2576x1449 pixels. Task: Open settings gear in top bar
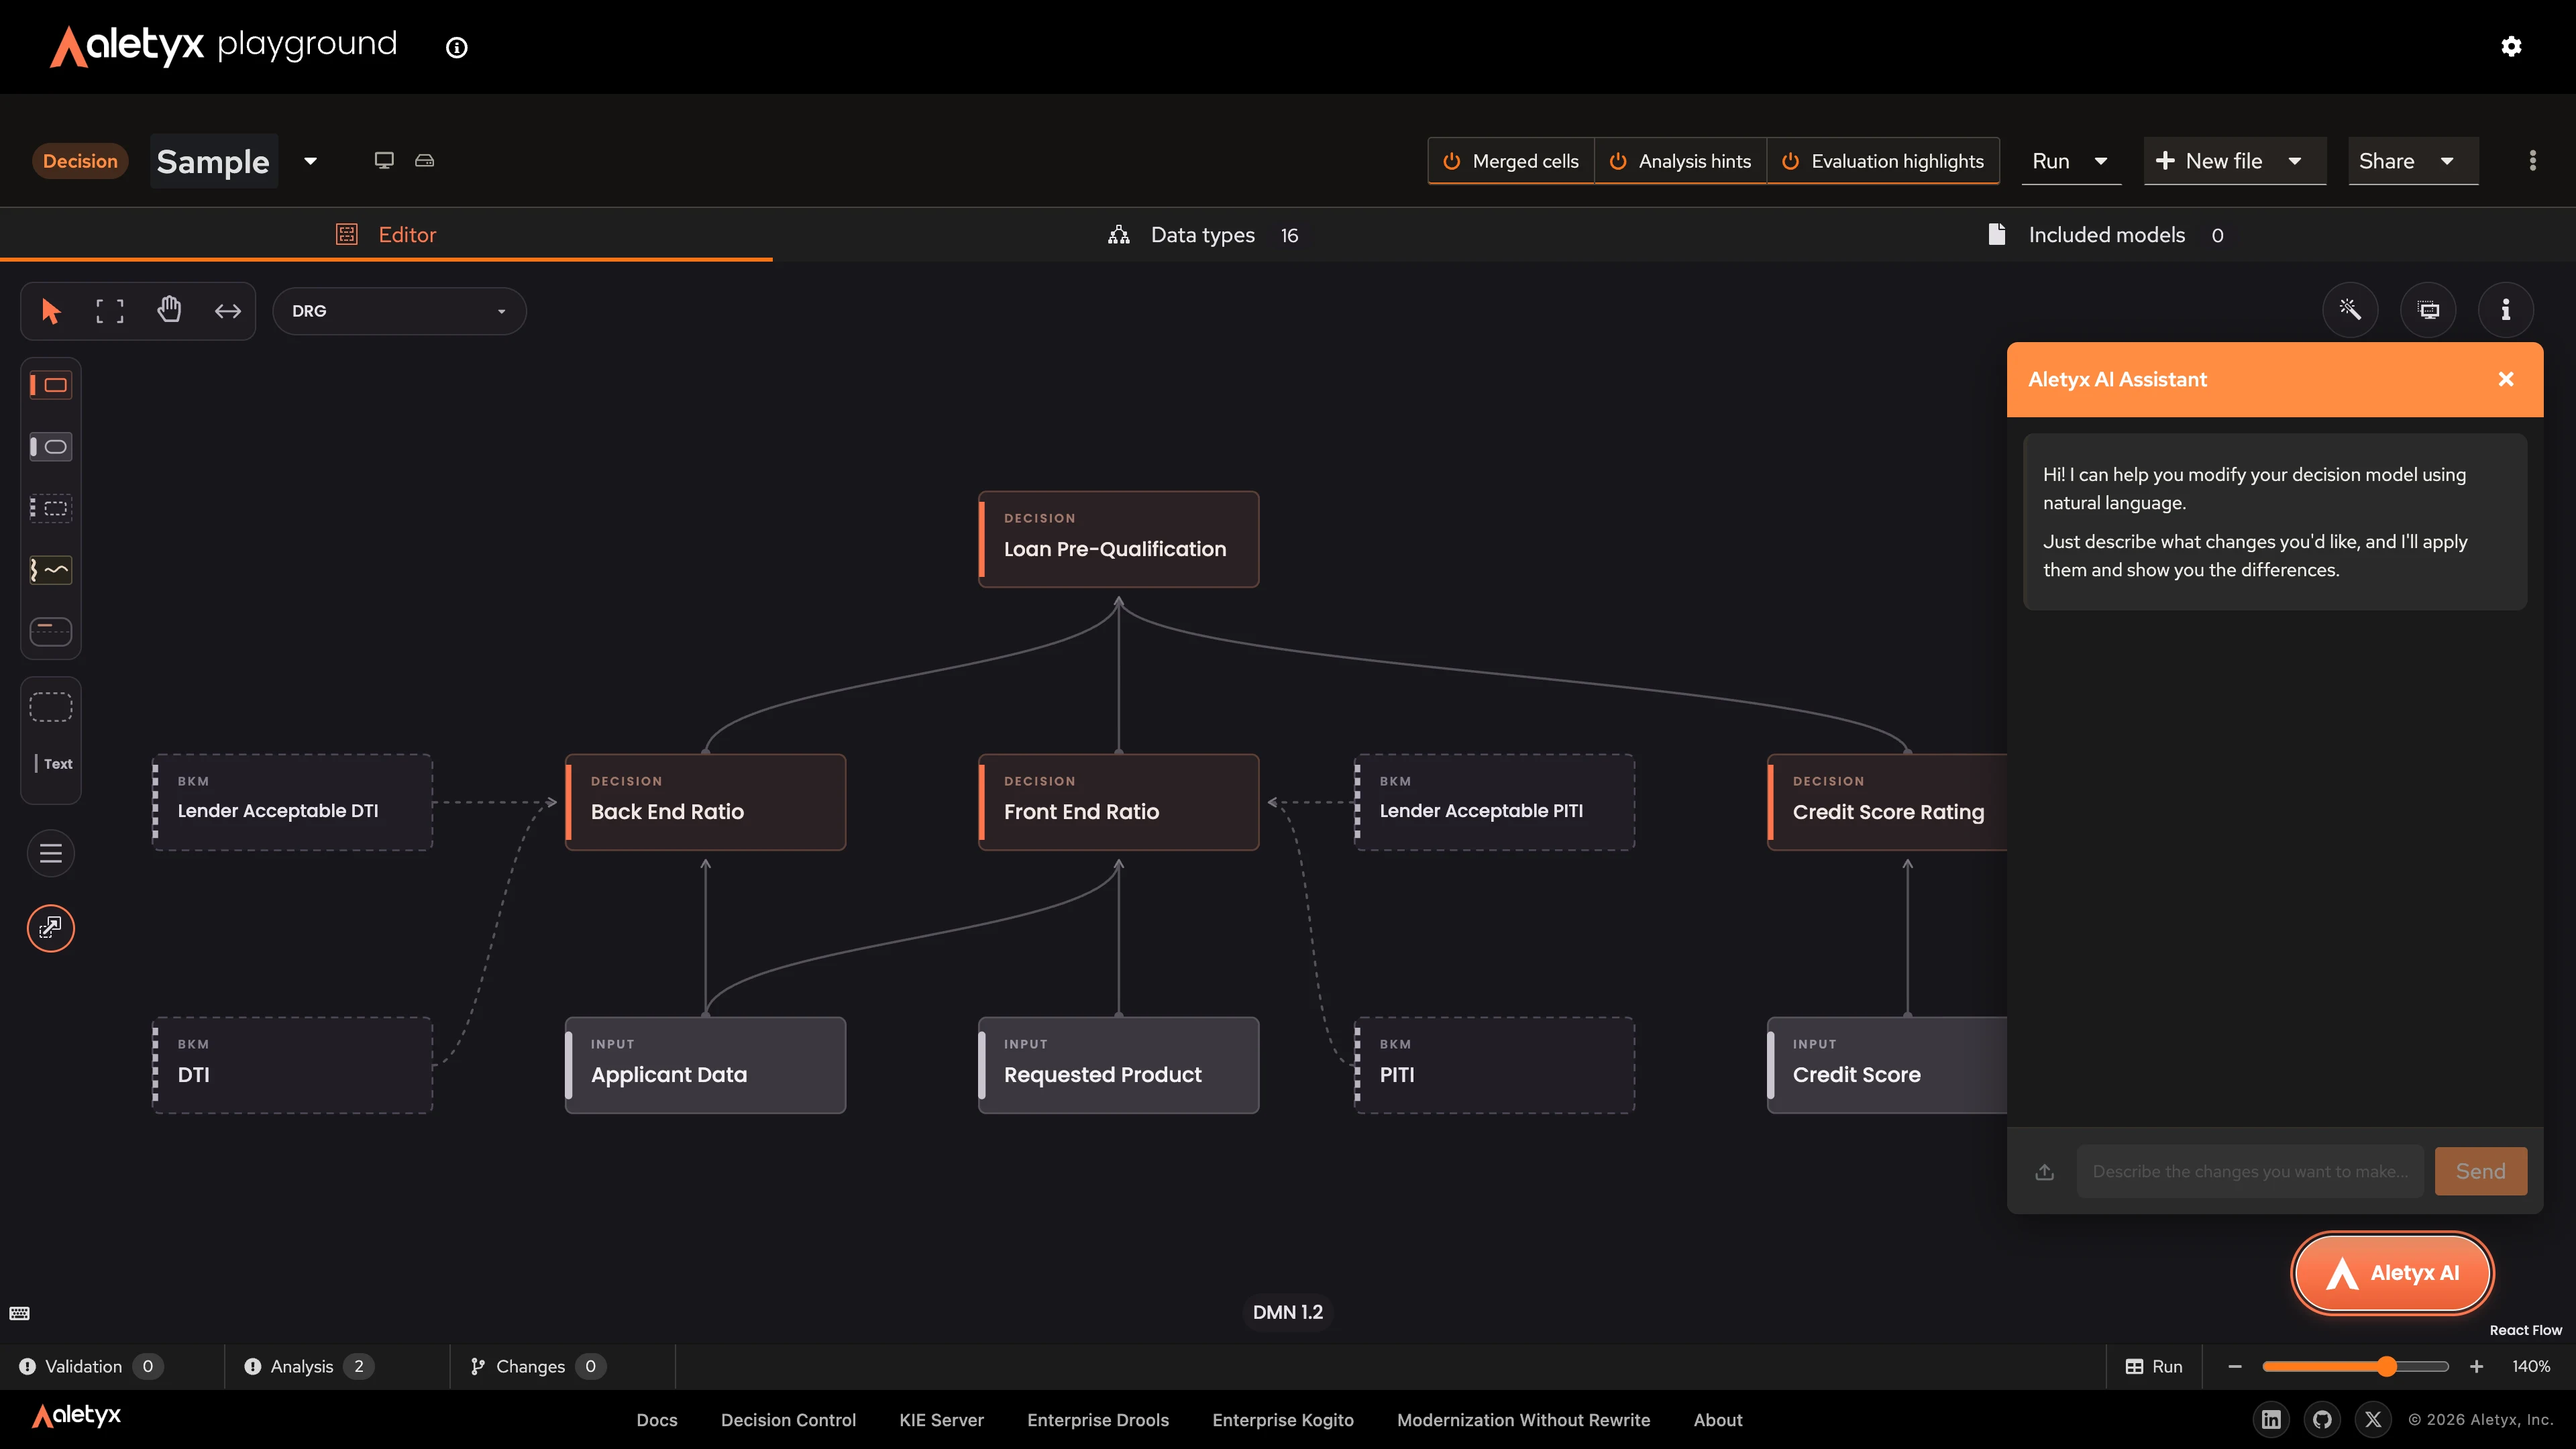click(x=2511, y=46)
